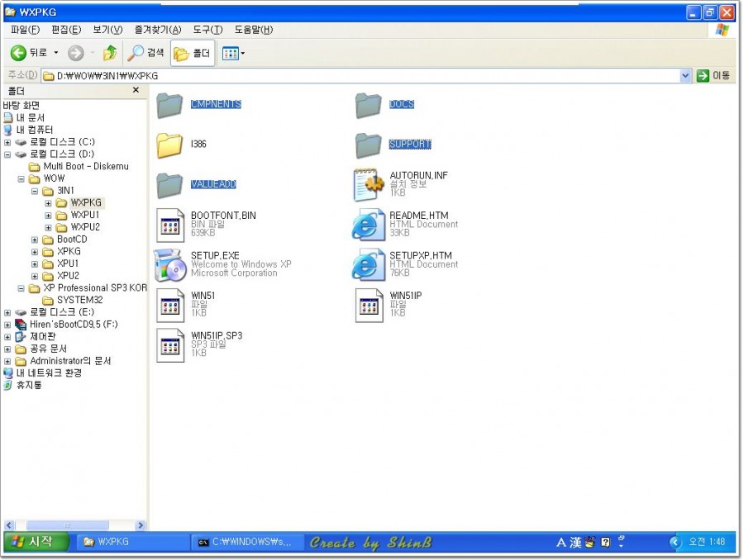
Task: Select SYSTEM32 folder in the tree
Action: 79,300
